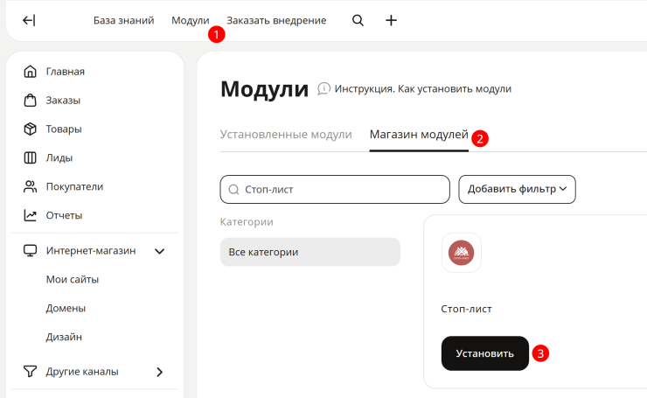Image resolution: width=647 pixels, height=398 pixels.
Task: Select the Магазин модулей tab
Action: pyautogui.click(x=419, y=135)
